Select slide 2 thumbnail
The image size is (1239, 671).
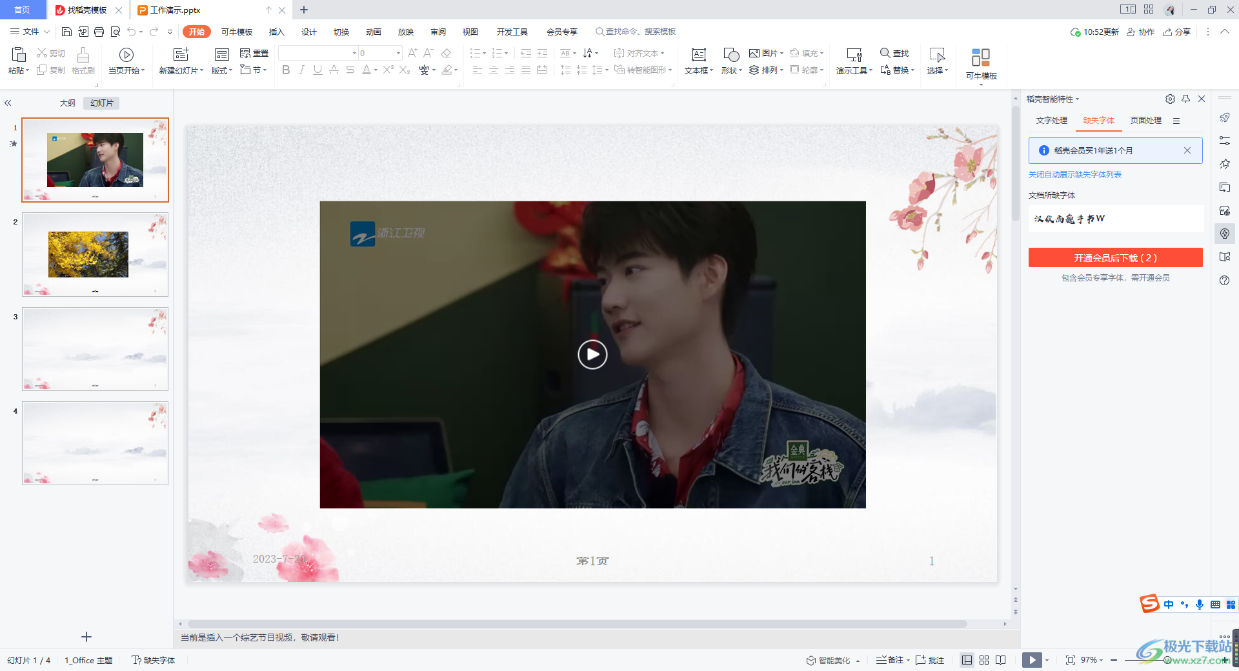95,254
